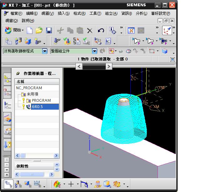This screenshot has height=192, width=213.
Task: Save the part with the floppy disk icon
Action: (49, 30)
